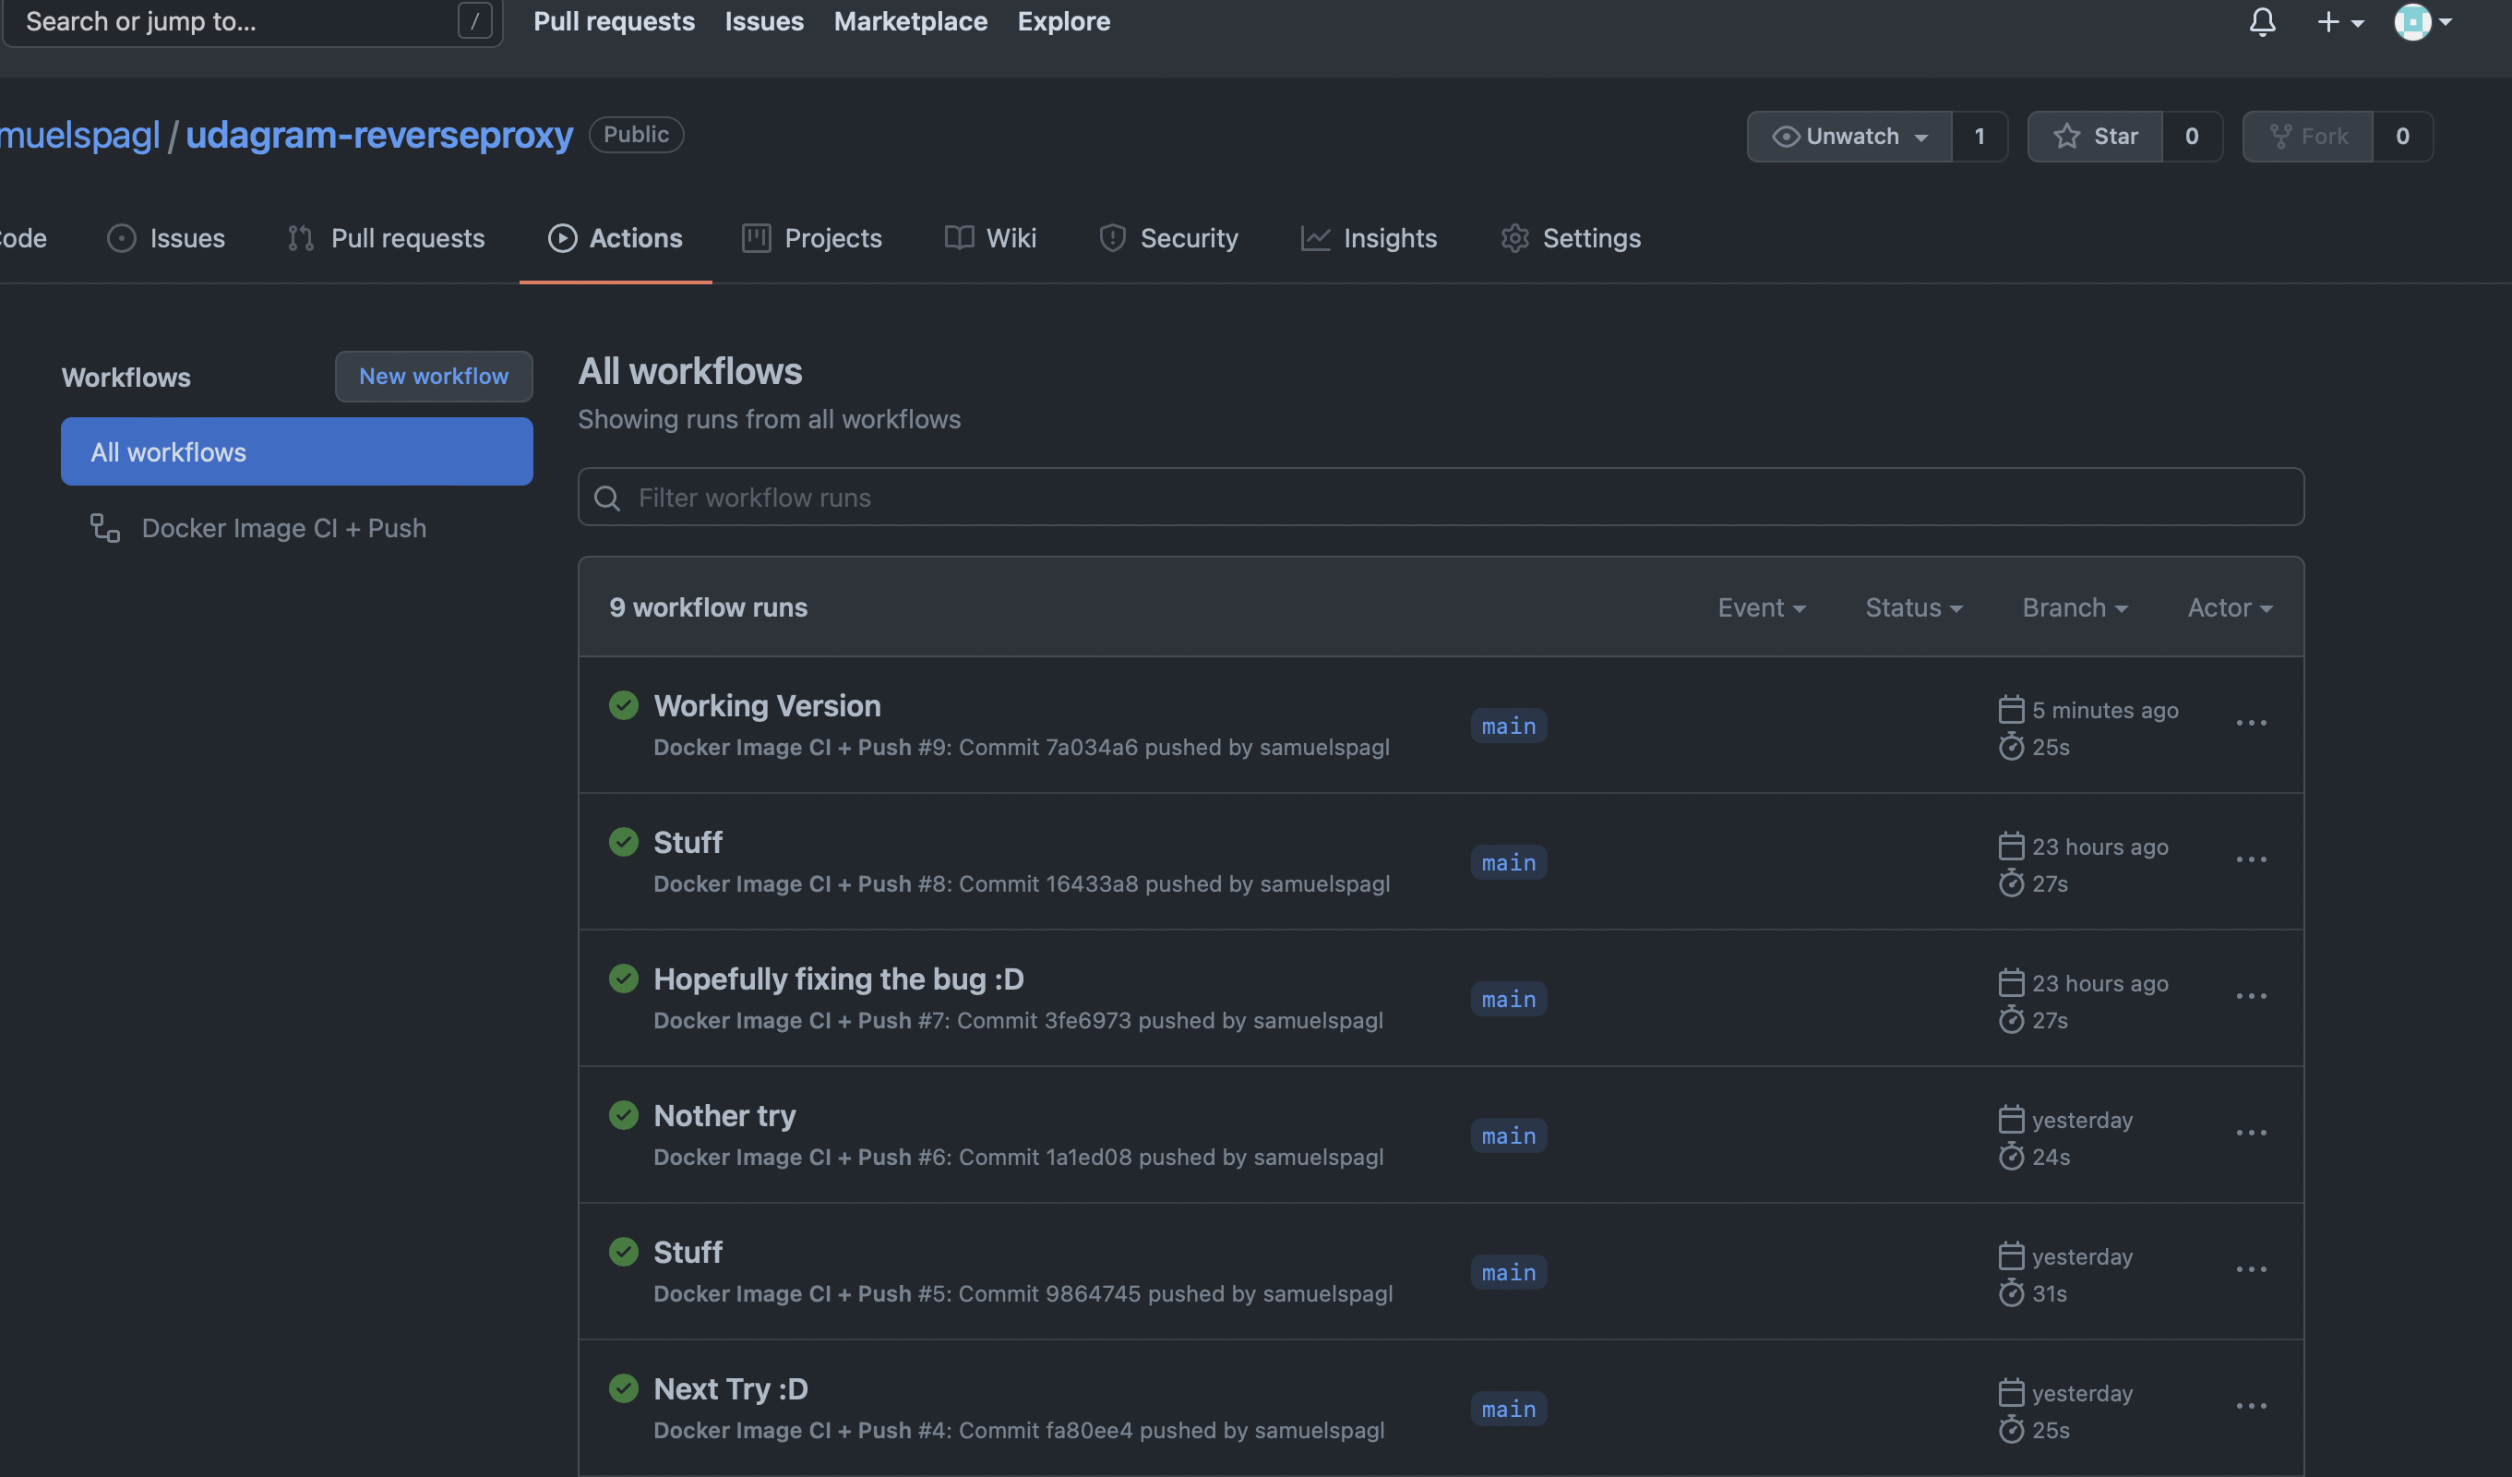
Task: Expand the Status filter dropdown
Action: 1913,608
